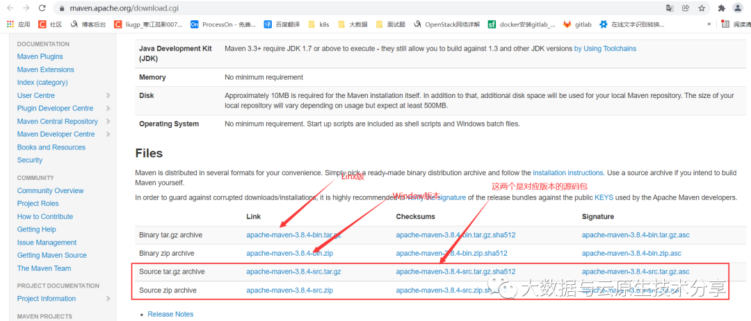
Task: Open the 大数据 bookmark folder
Action: [353, 24]
